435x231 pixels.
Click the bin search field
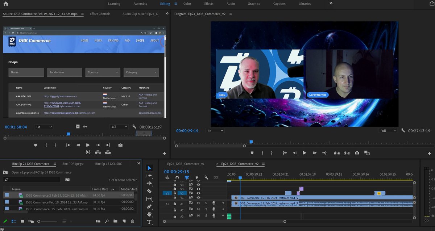32,180
